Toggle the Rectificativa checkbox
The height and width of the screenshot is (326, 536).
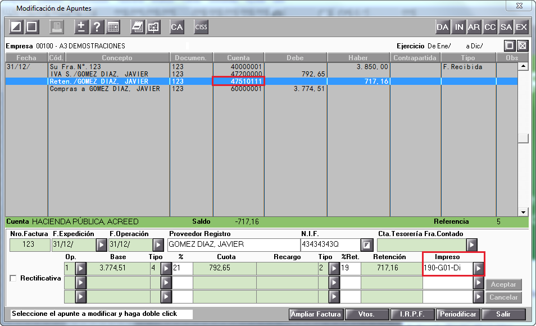pyautogui.click(x=13, y=278)
